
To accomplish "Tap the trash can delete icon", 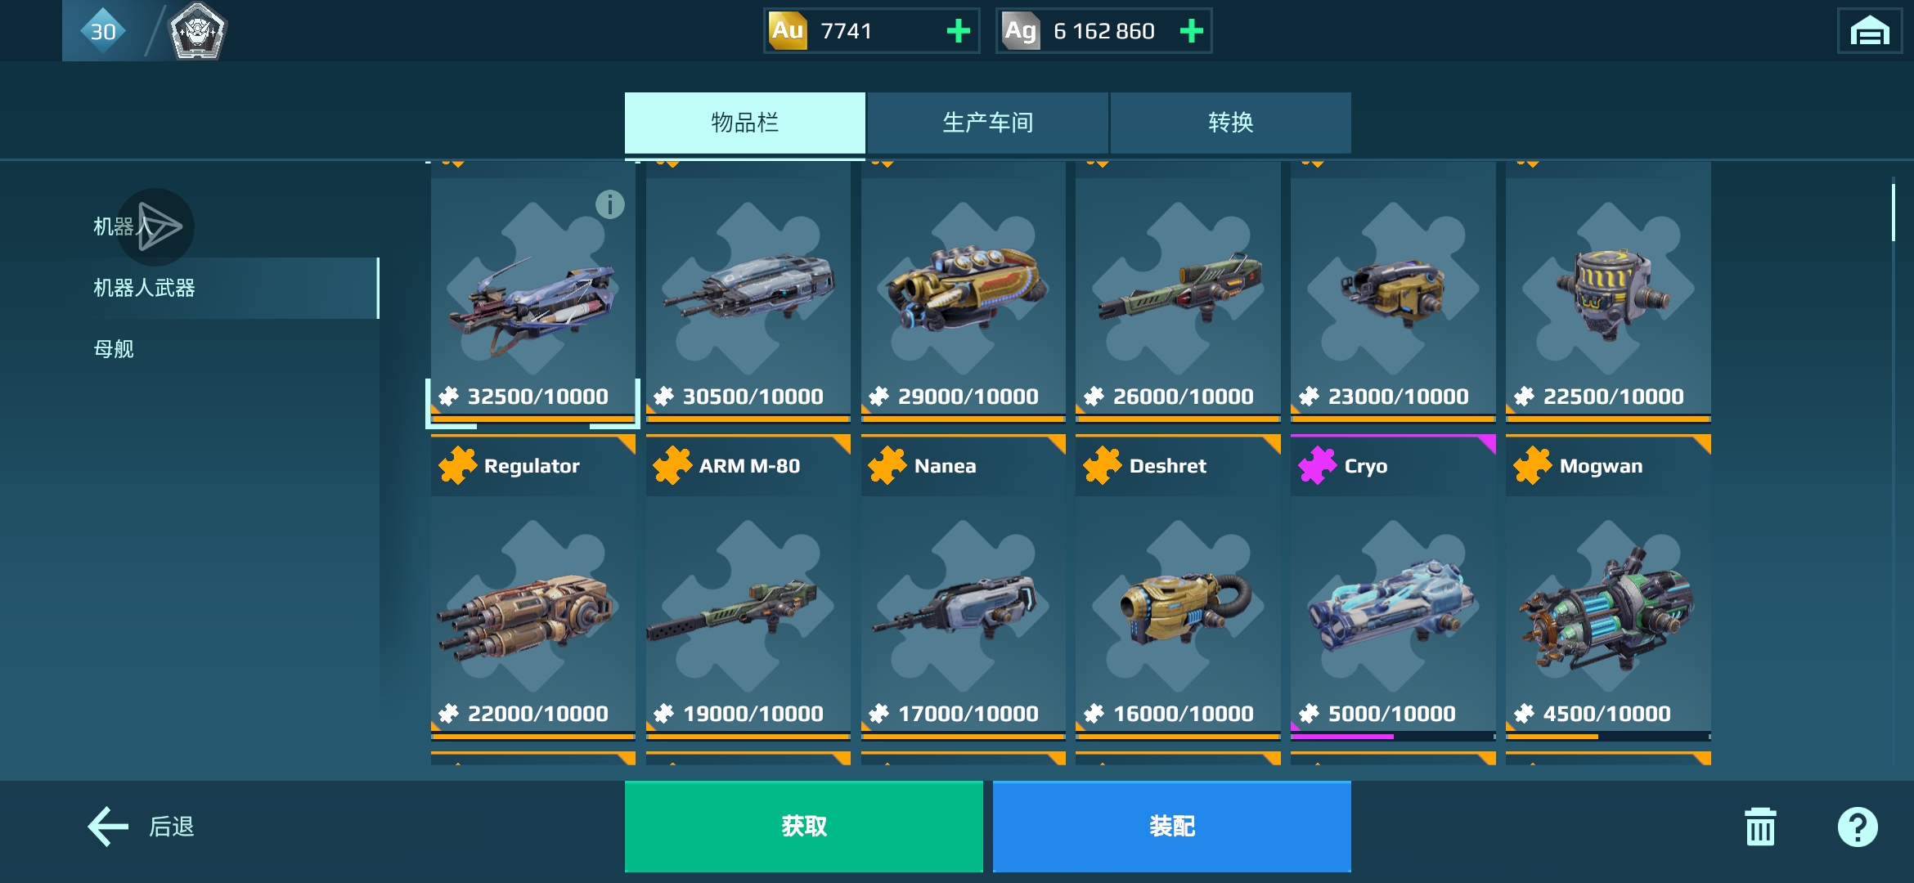I will pos(1760,827).
